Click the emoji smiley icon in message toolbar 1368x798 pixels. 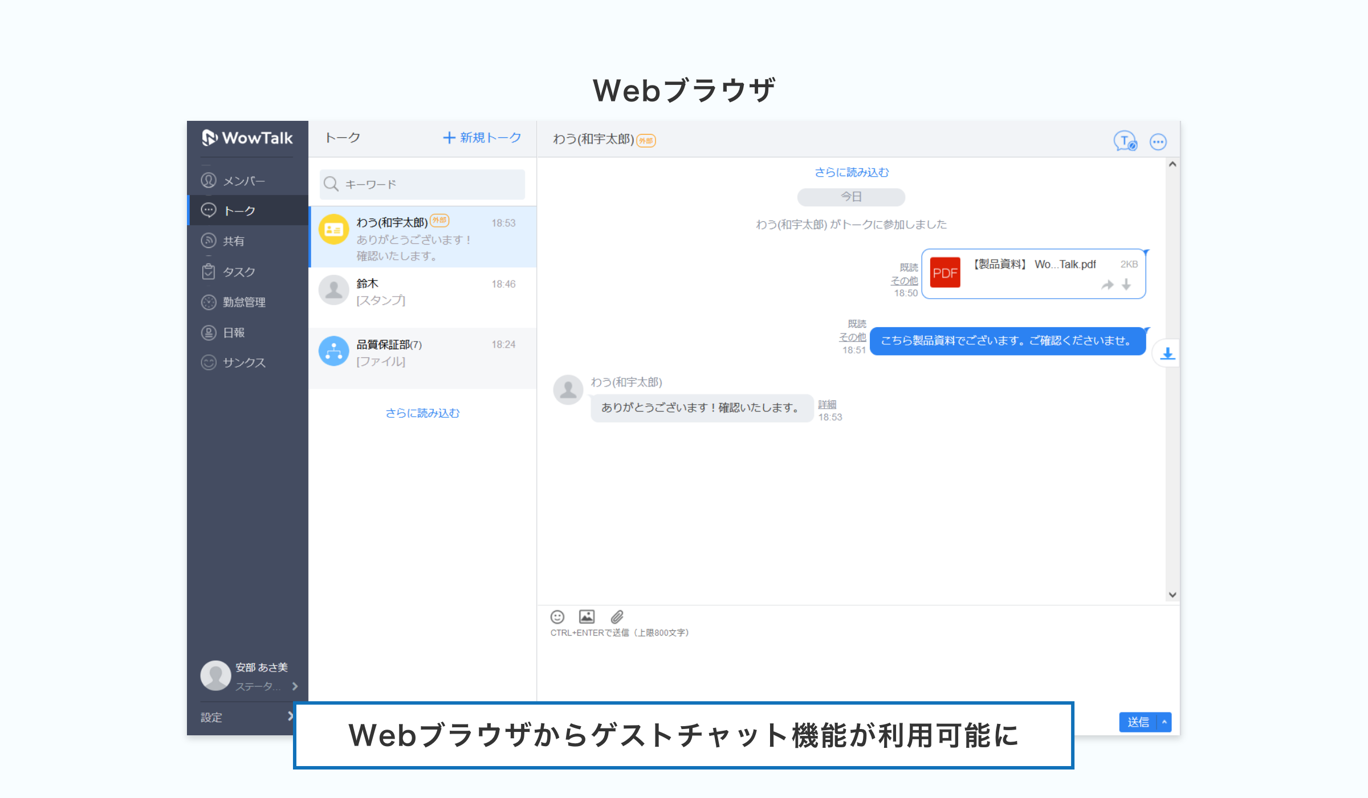[557, 617]
